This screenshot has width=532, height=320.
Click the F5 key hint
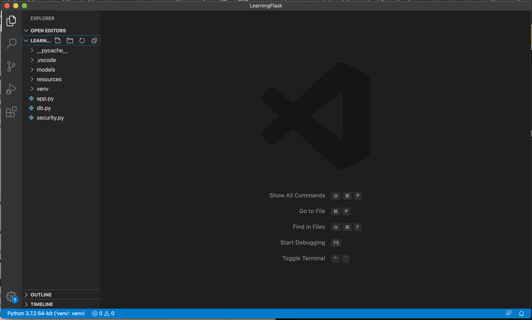pos(336,243)
